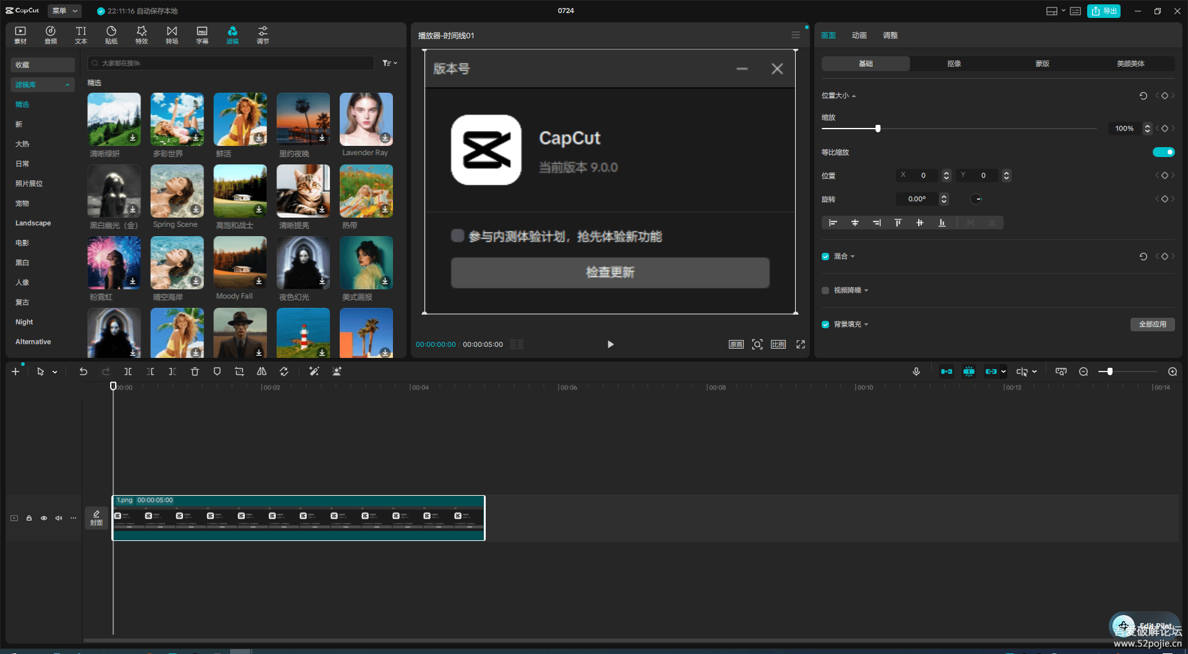Image resolution: width=1188 pixels, height=654 pixels.
Task: Open the player hamburger menu
Action: coord(796,35)
